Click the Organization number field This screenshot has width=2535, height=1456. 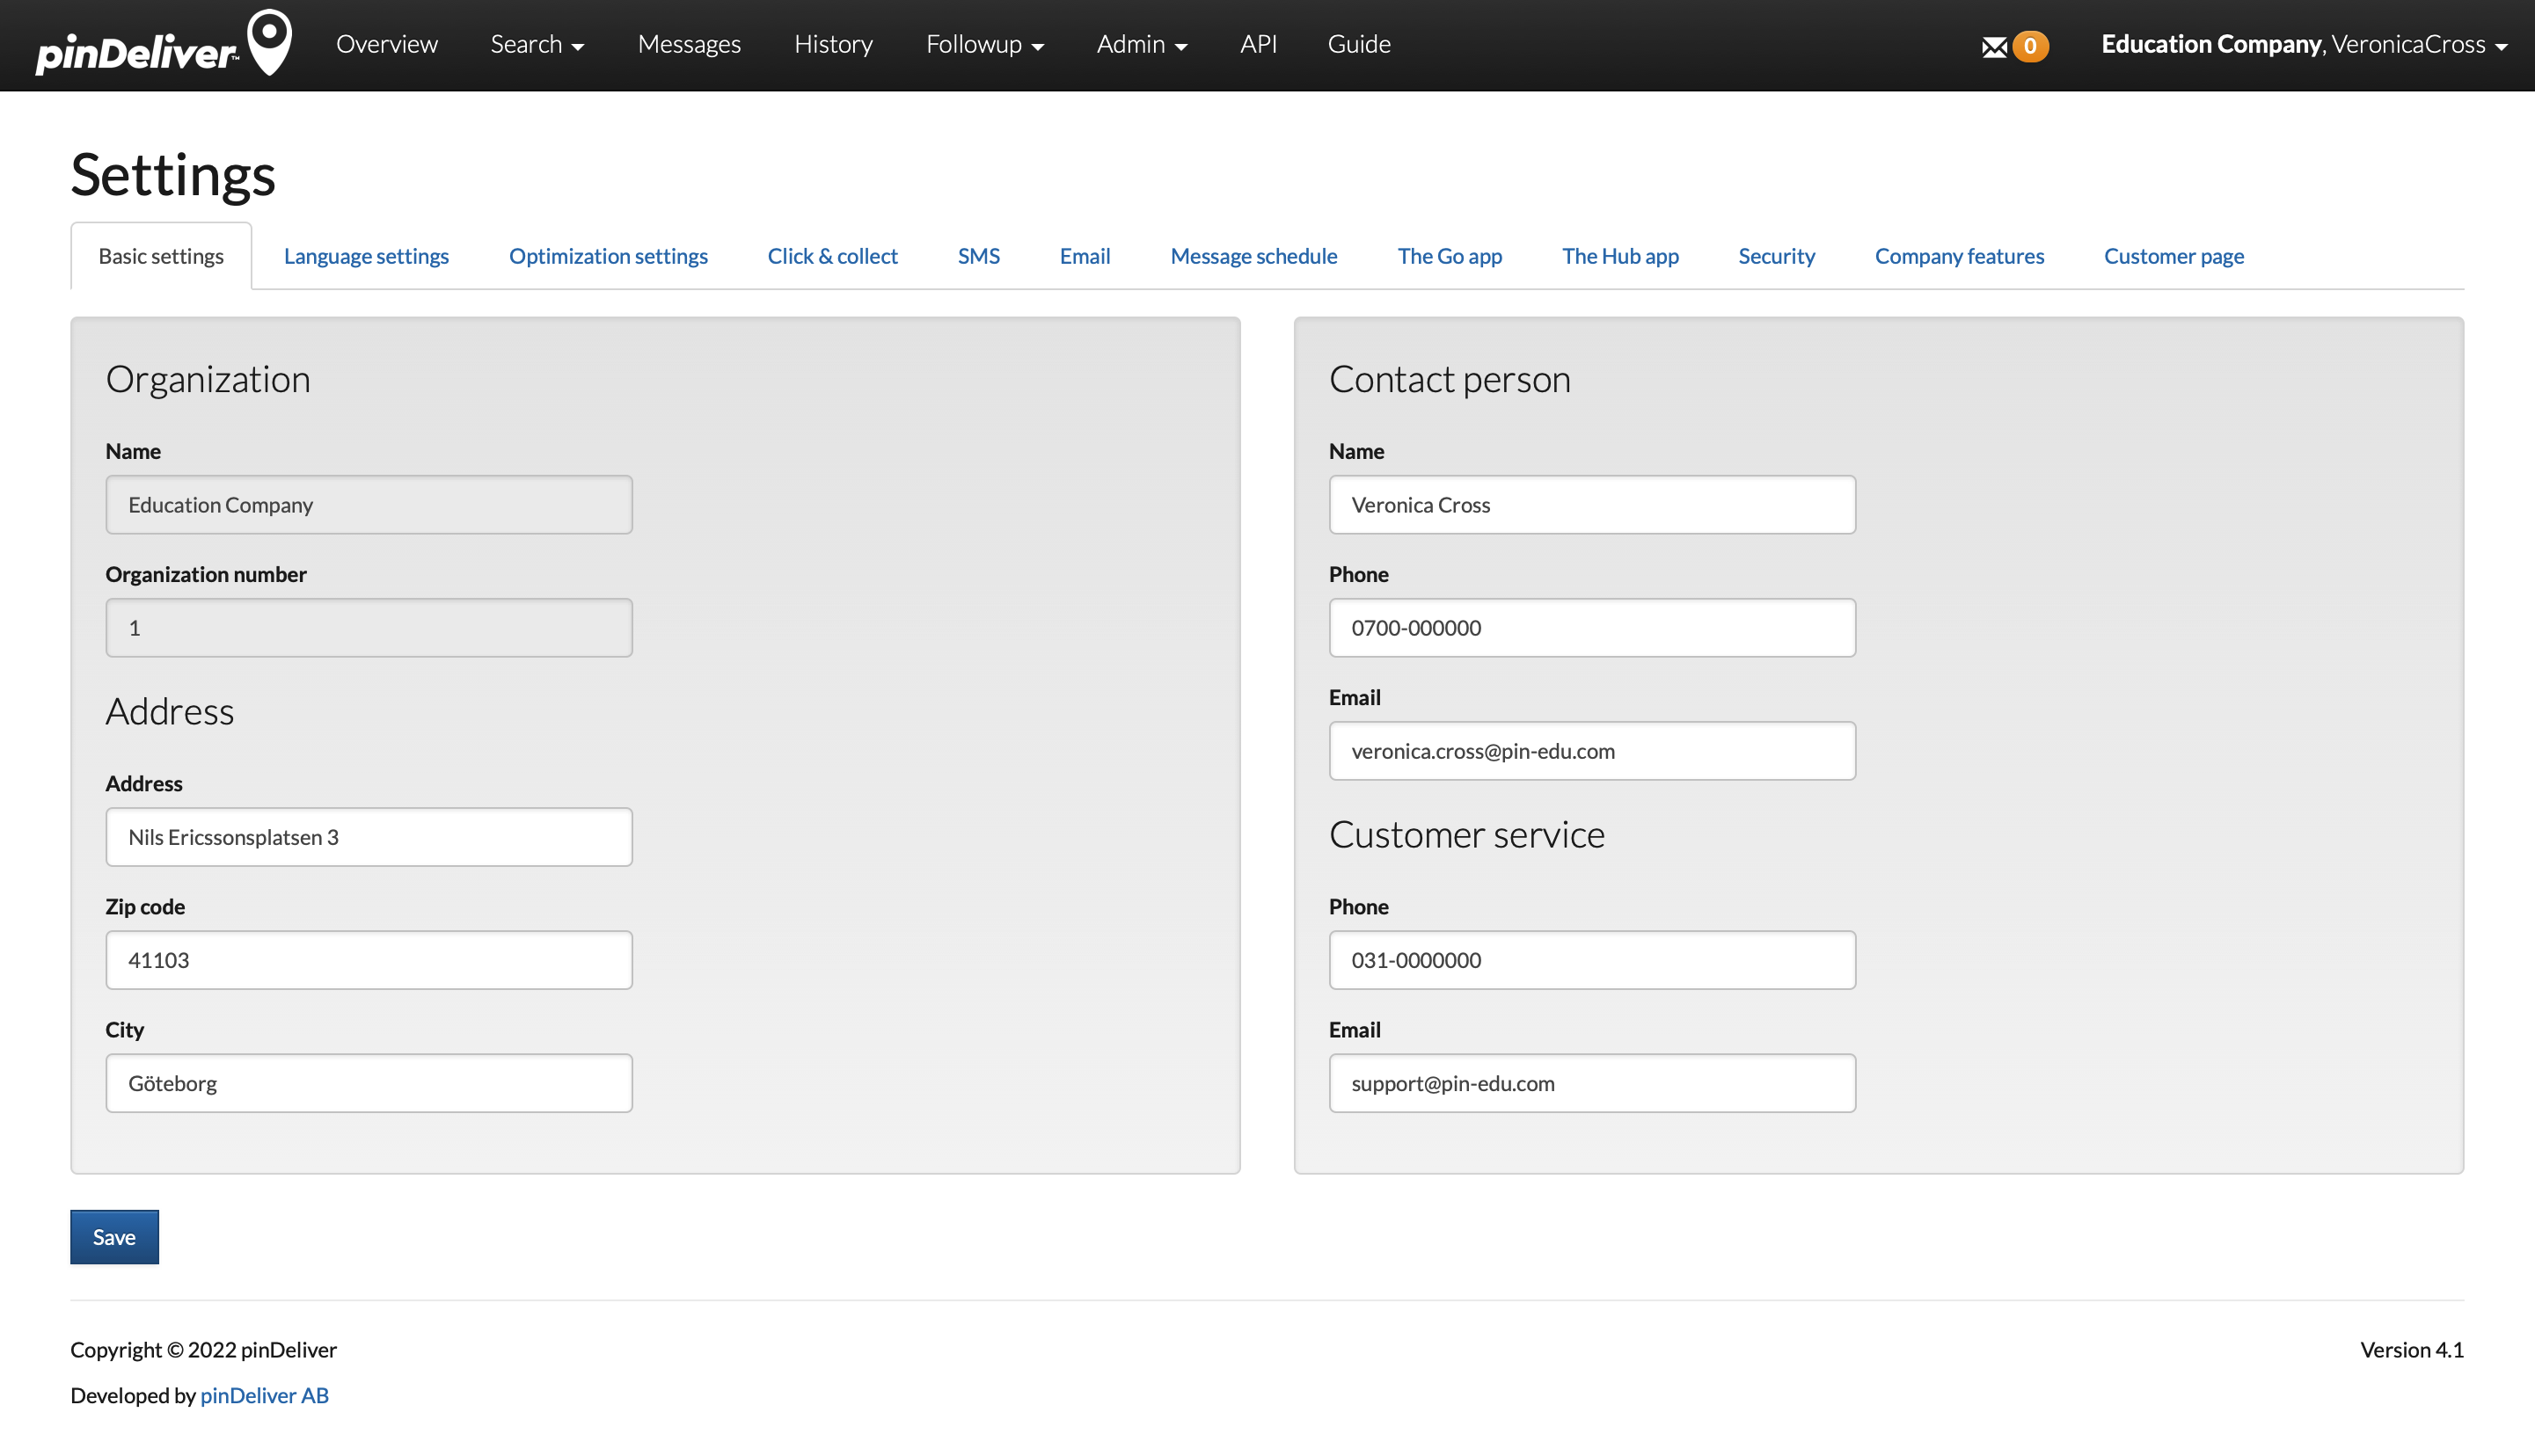click(369, 628)
